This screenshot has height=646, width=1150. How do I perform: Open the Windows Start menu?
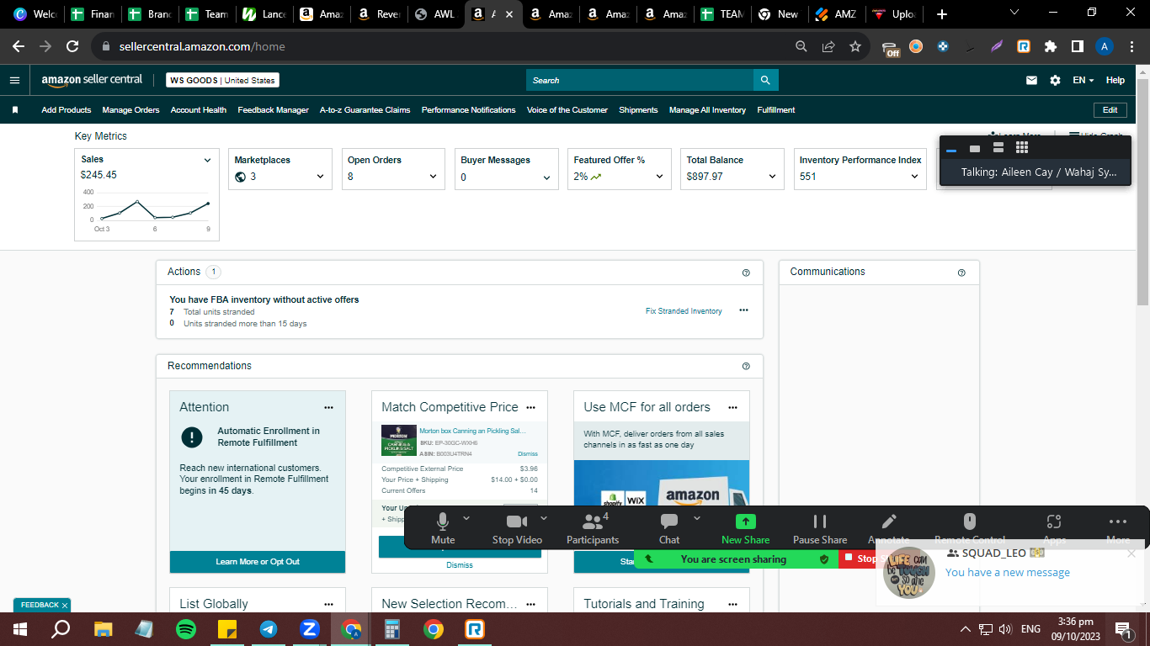[20, 628]
